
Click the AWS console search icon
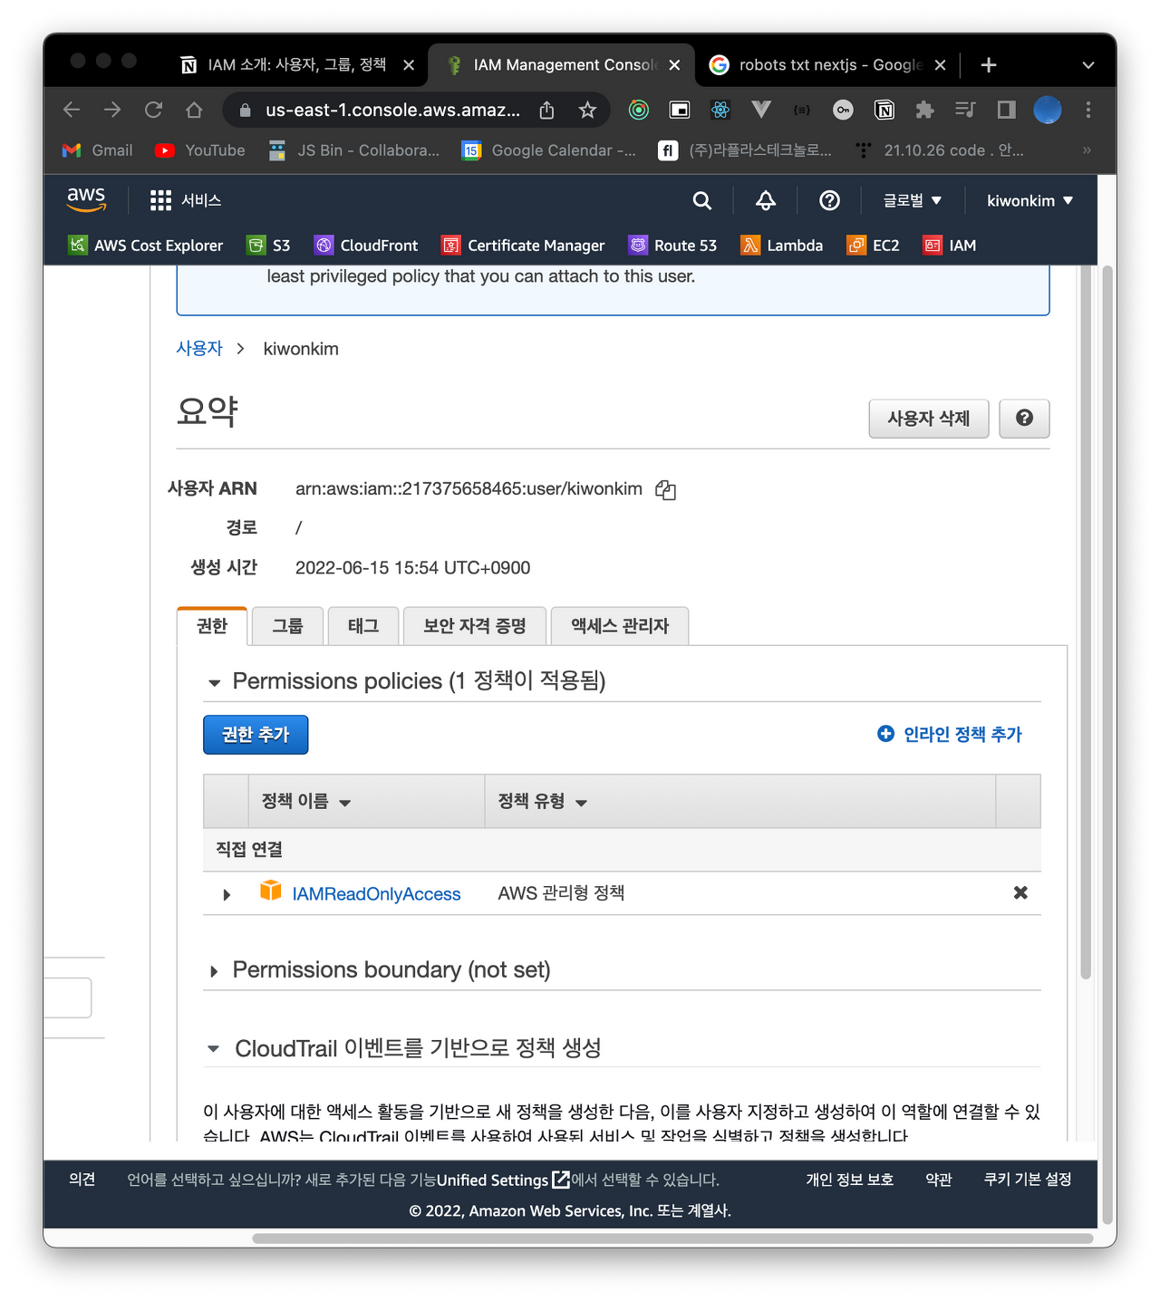click(702, 200)
